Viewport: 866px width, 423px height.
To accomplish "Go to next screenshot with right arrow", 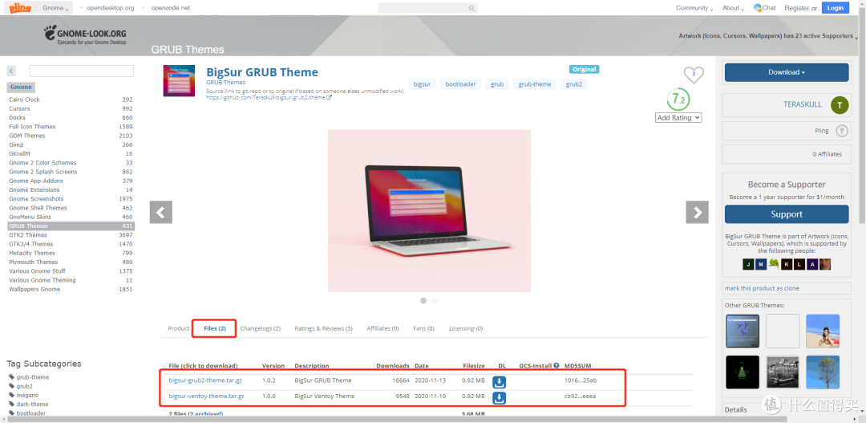I will (697, 212).
